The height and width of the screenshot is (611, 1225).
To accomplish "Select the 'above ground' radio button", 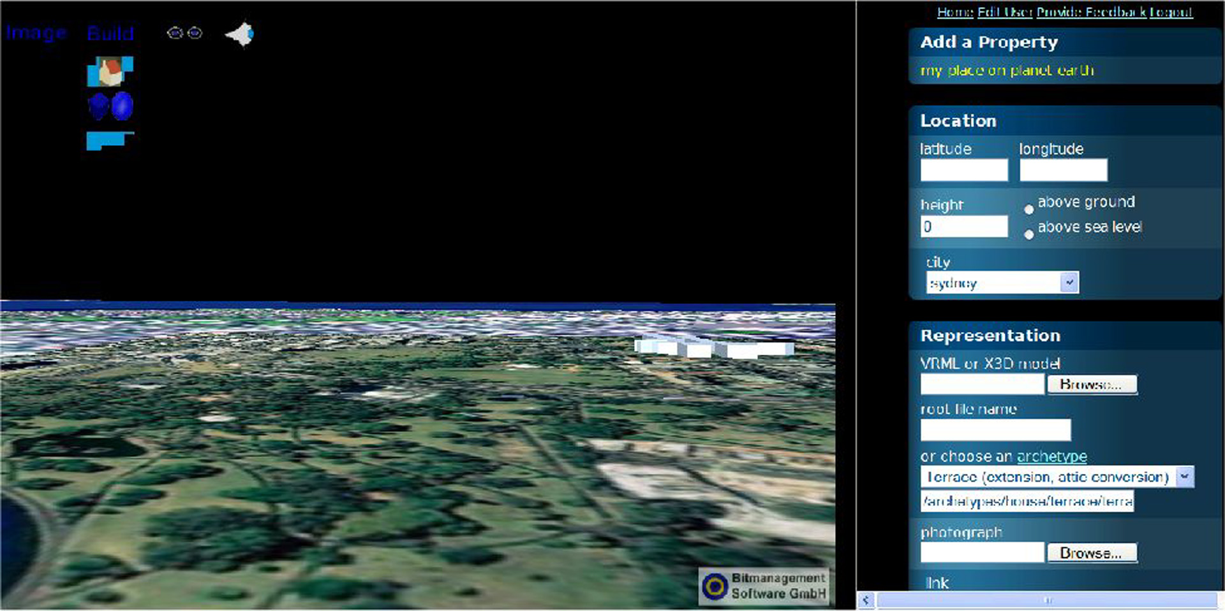I will (1028, 209).
